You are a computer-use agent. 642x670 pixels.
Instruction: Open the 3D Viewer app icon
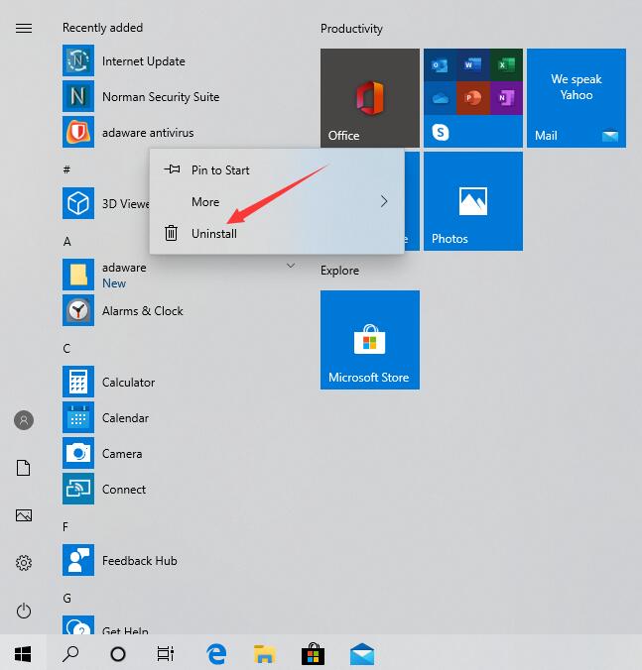tap(78, 203)
